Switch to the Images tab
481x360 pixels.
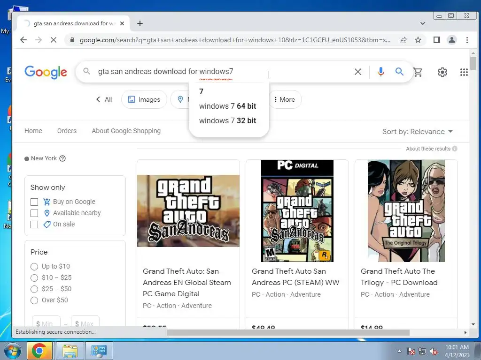tap(144, 99)
